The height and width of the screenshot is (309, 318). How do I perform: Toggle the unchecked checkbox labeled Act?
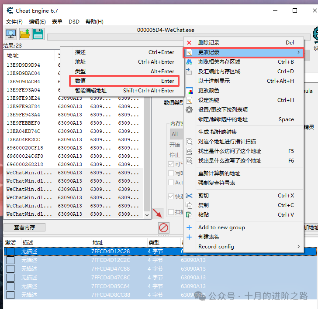(171, 183)
